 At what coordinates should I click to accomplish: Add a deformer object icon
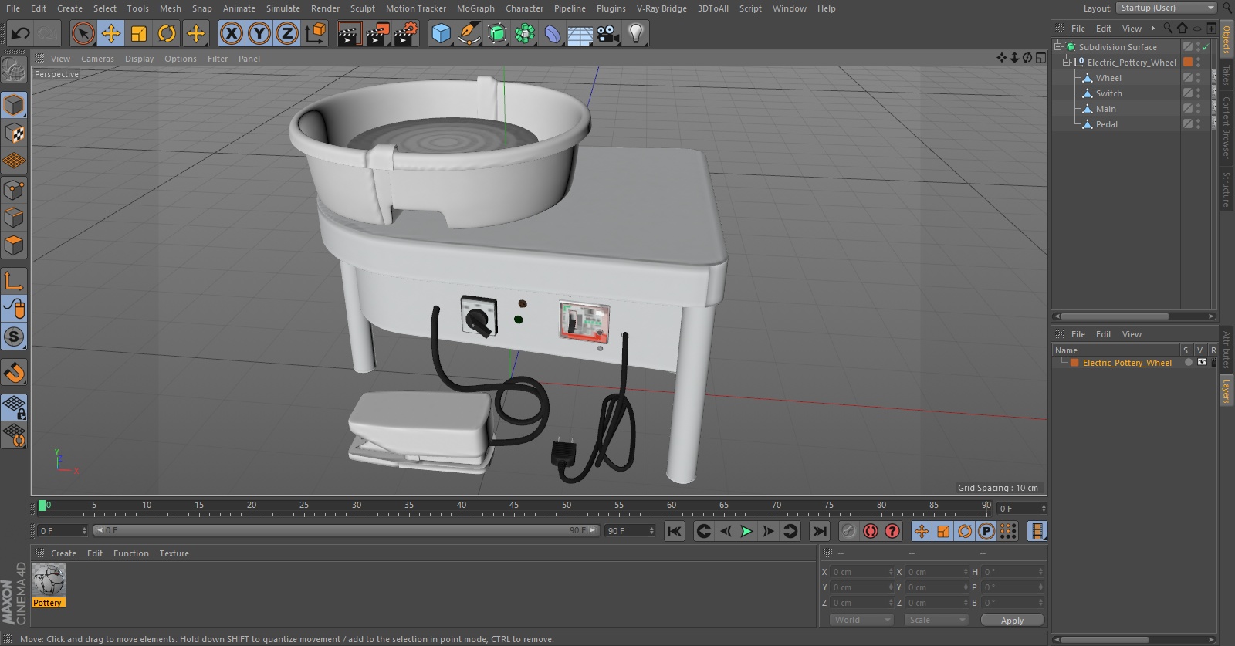tap(553, 33)
